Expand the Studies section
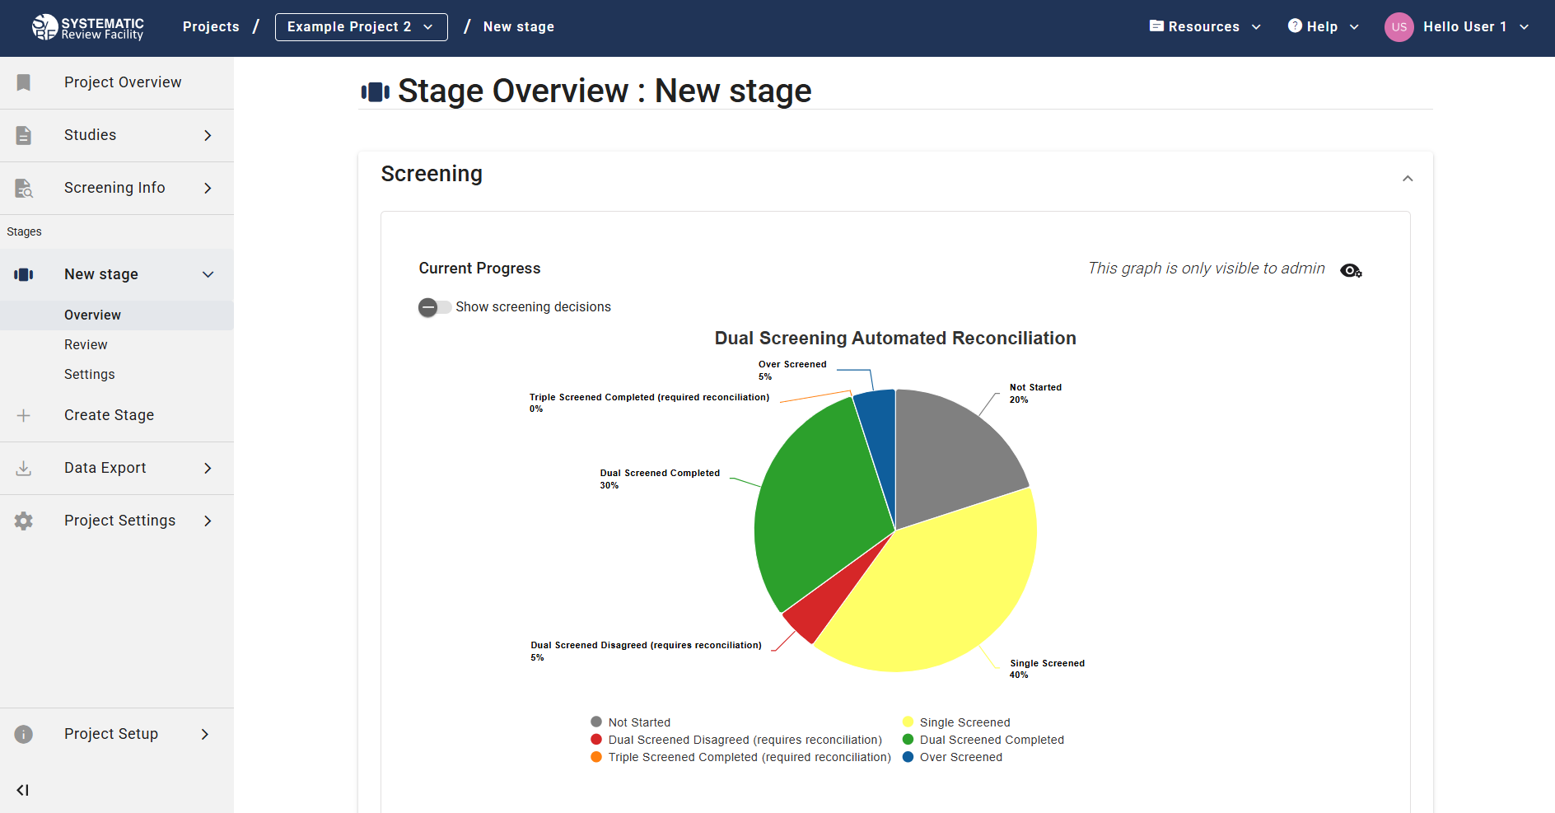The image size is (1555, 813). click(207, 134)
